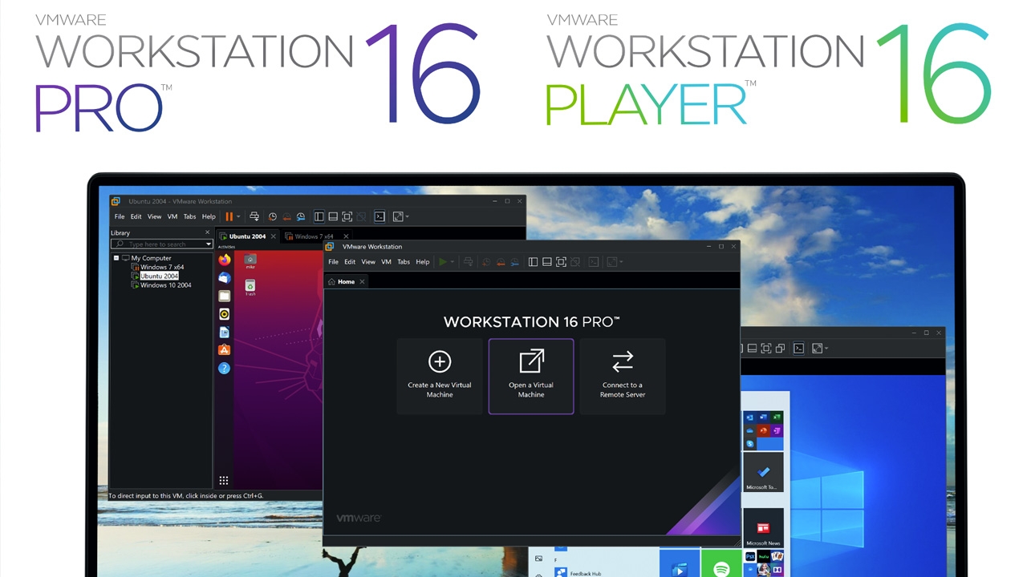Open Files from the Ubuntu dock
1027x577 pixels.
coord(225,296)
